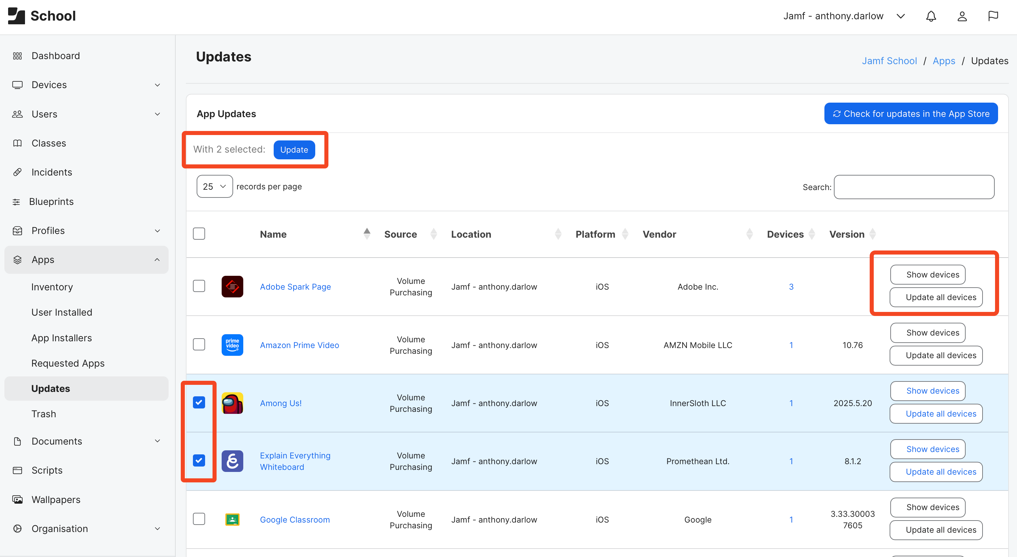Uncheck the Among Us! row checkbox
The image size is (1017, 557).
point(199,402)
